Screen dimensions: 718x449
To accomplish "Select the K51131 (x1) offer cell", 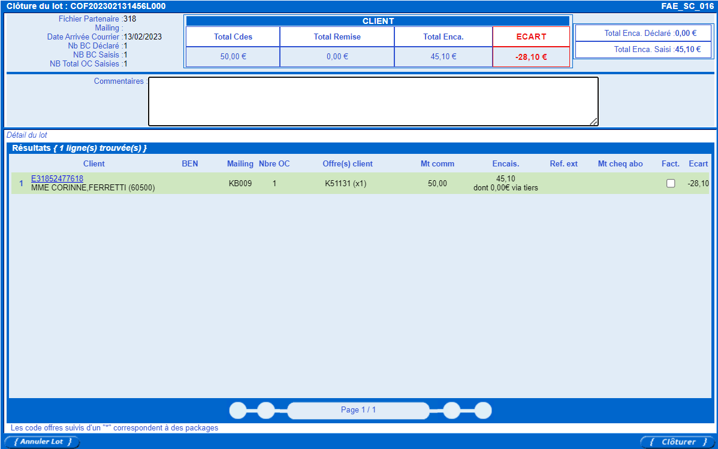I will tap(346, 183).
